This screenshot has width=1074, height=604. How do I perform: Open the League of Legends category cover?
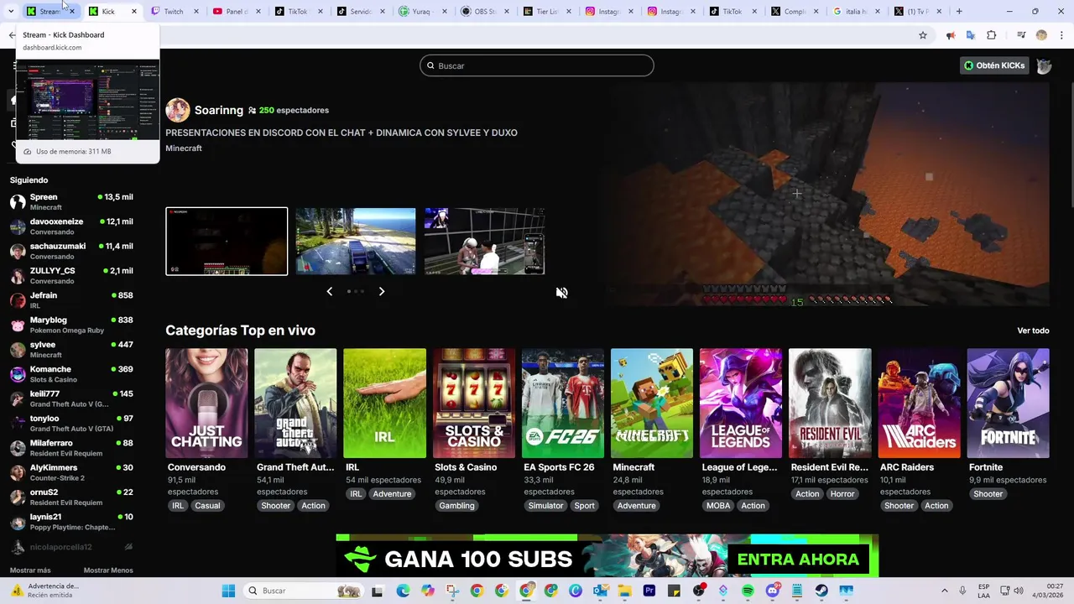741,404
